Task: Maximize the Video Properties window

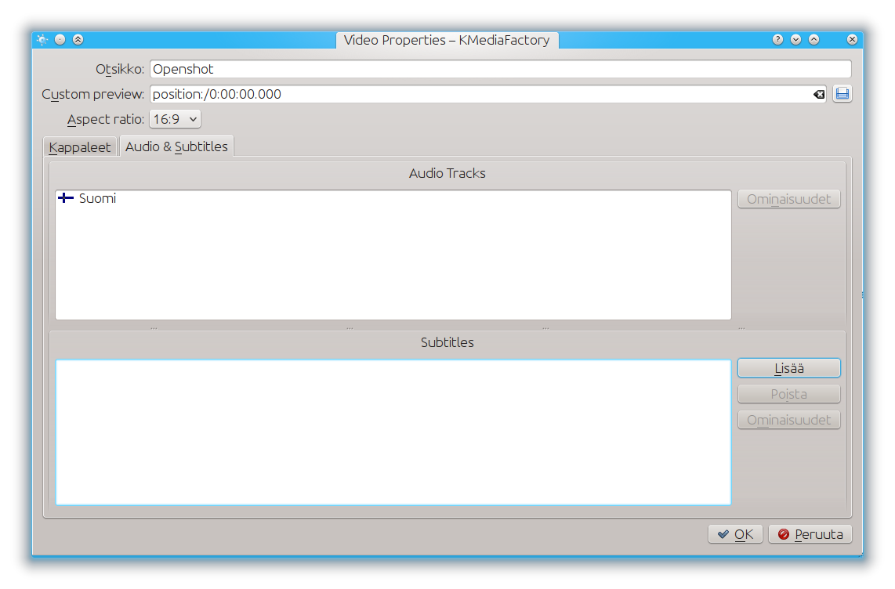Action: point(814,39)
